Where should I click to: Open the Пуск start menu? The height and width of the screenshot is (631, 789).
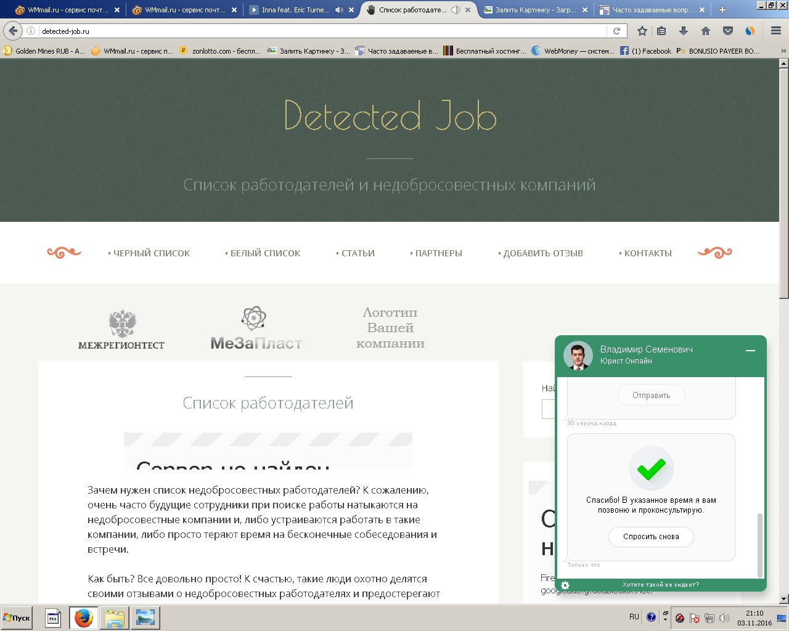pyautogui.click(x=17, y=618)
